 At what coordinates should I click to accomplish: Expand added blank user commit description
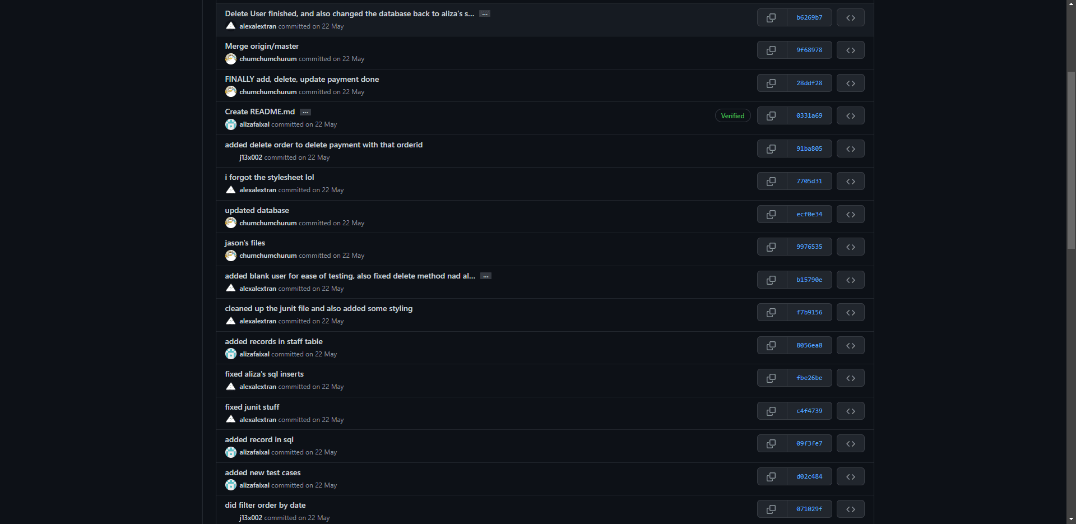pyautogui.click(x=486, y=276)
